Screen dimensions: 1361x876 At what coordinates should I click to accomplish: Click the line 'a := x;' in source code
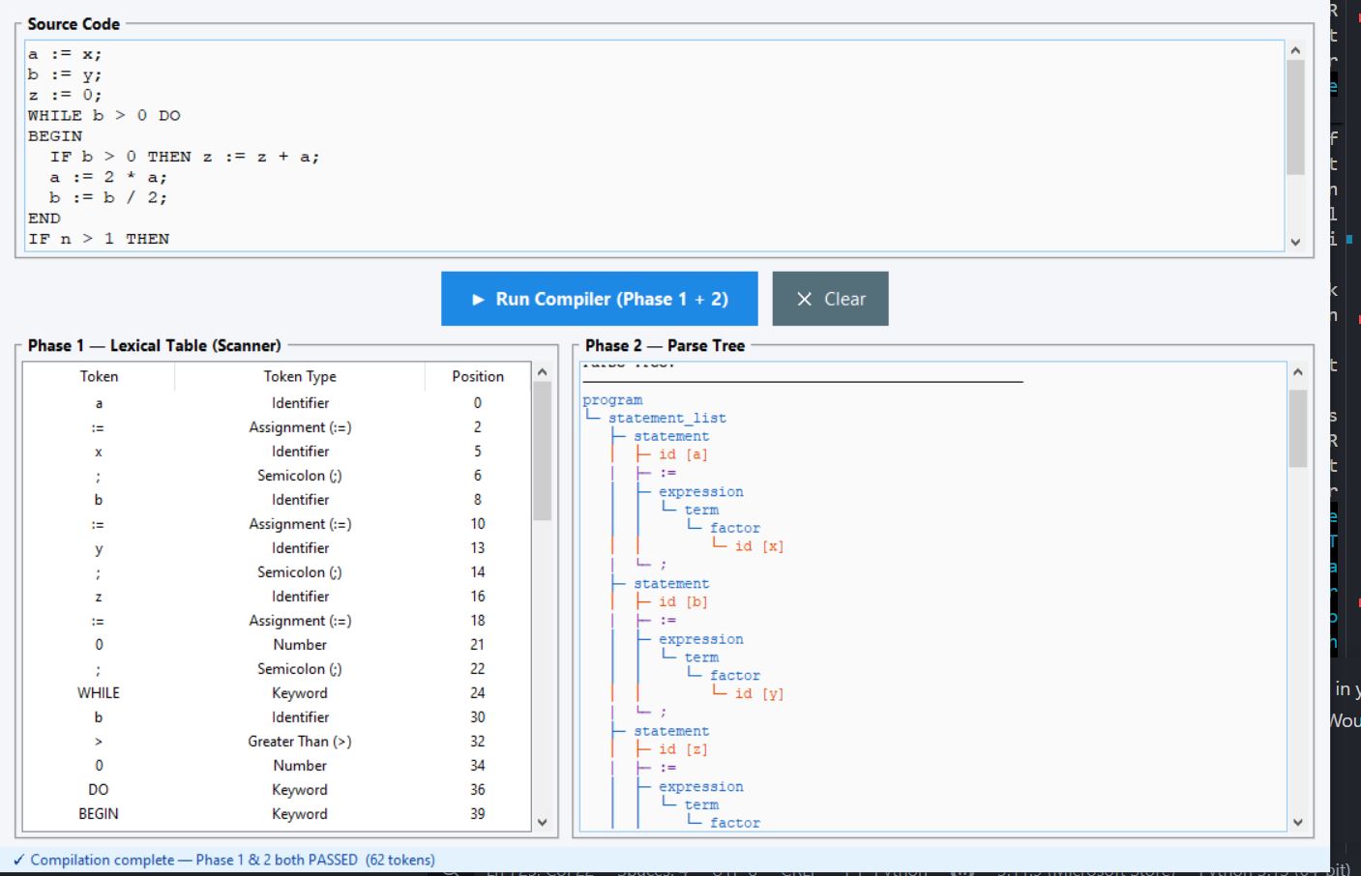[65, 54]
